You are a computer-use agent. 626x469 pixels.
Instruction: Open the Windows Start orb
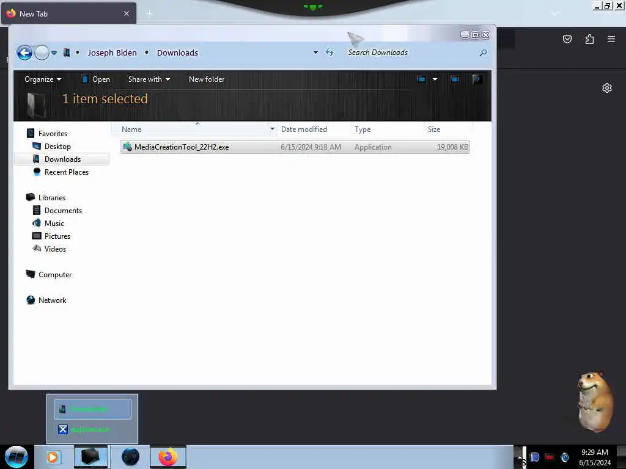[16, 457]
